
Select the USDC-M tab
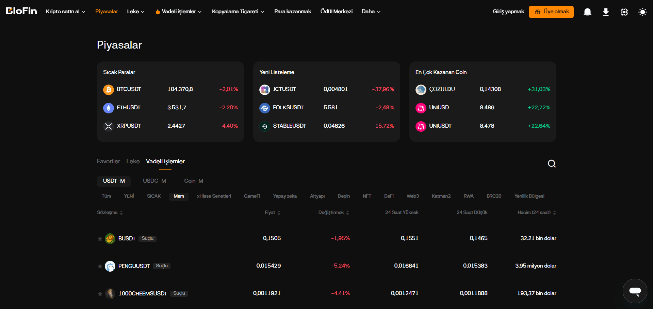(x=154, y=181)
